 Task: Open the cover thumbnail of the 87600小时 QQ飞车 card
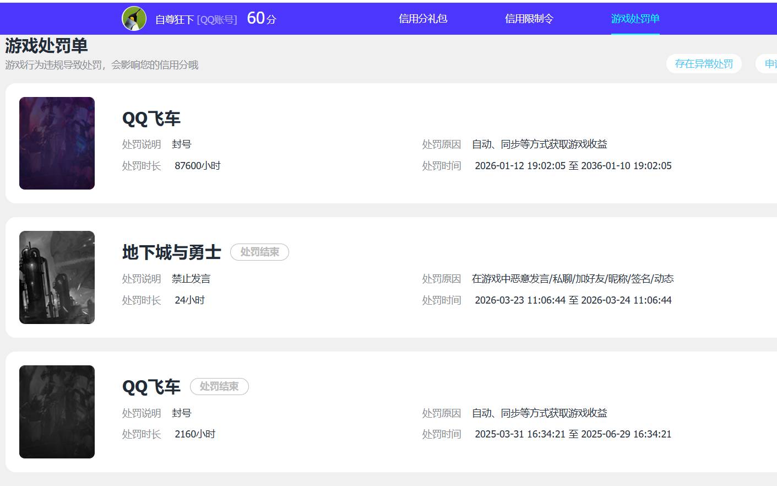pos(57,143)
